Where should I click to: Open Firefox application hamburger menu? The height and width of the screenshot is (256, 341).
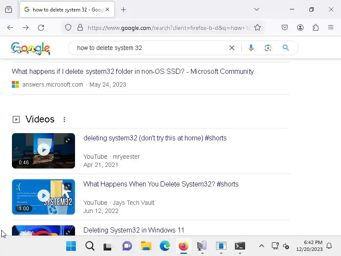tap(331, 27)
